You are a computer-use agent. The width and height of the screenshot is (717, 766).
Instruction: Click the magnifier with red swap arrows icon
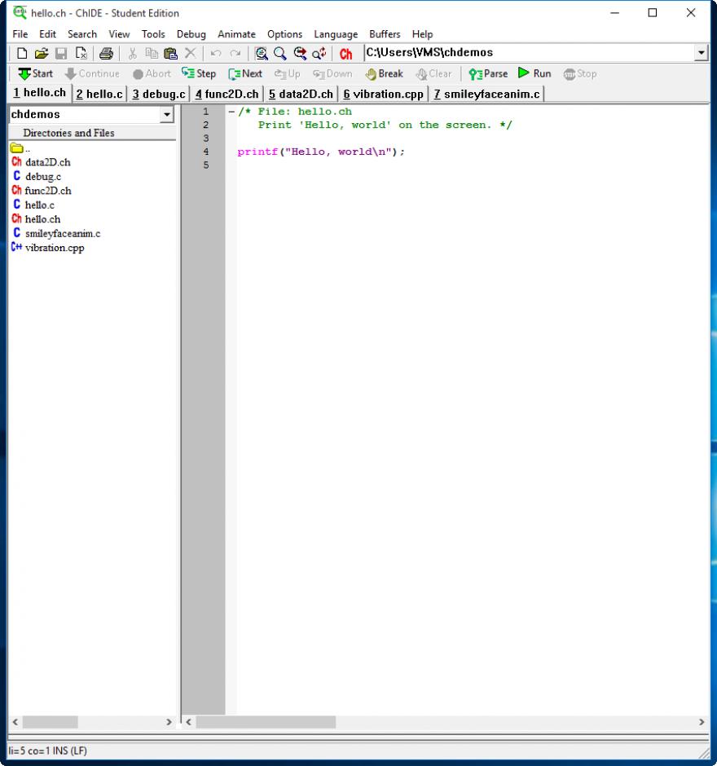pos(319,53)
